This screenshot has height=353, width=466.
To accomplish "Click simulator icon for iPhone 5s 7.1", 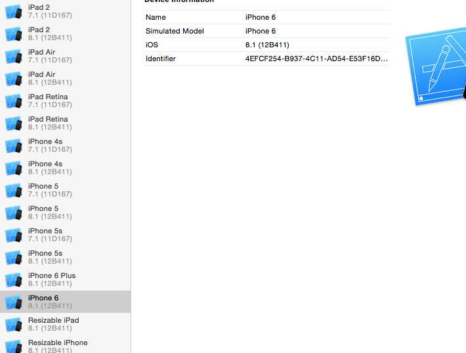I will click(x=14, y=235).
